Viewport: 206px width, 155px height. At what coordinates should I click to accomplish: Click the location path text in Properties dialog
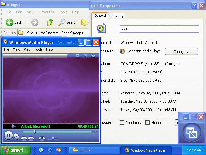(150, 64)
